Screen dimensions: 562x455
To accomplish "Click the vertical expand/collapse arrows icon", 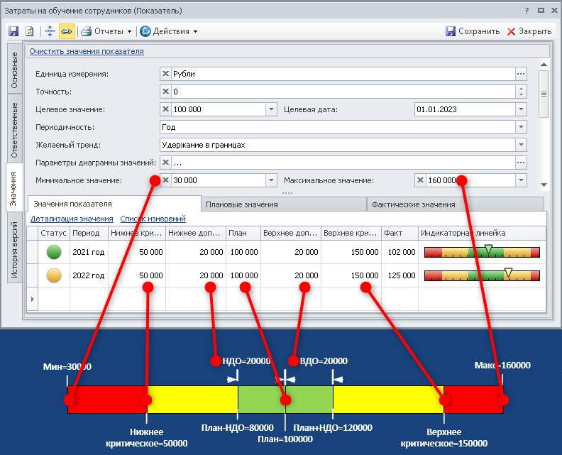I will 50,31.
